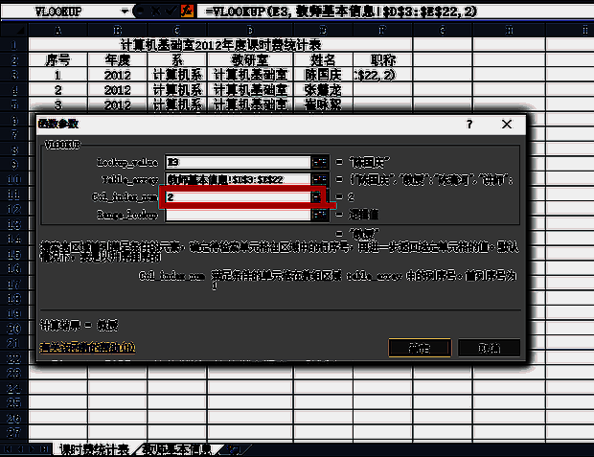Screen dimensions: 594x457
Task: Switch to the 教师基本信息 sheet tab
Action: click(x=177, y=449)
